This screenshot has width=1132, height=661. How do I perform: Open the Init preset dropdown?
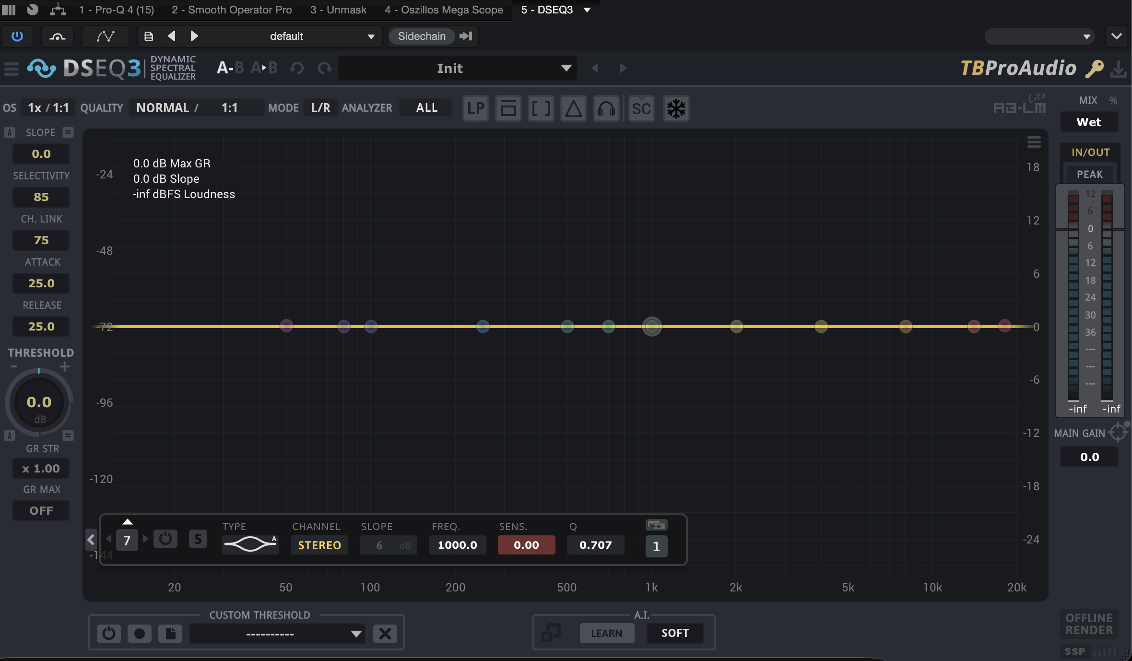tap(458, 68)
